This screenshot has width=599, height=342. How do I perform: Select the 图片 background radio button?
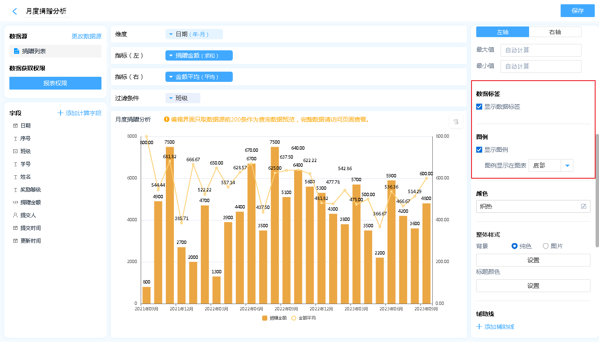pos(546,246)
